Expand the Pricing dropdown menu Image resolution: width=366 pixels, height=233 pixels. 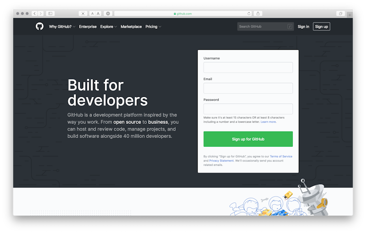tap(153, 26)
